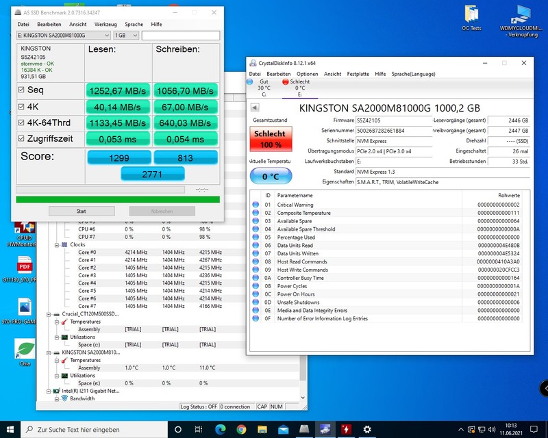The image size is (548, 438).
Task: Click the 0 °C temperature button
Action: (271, 176)
